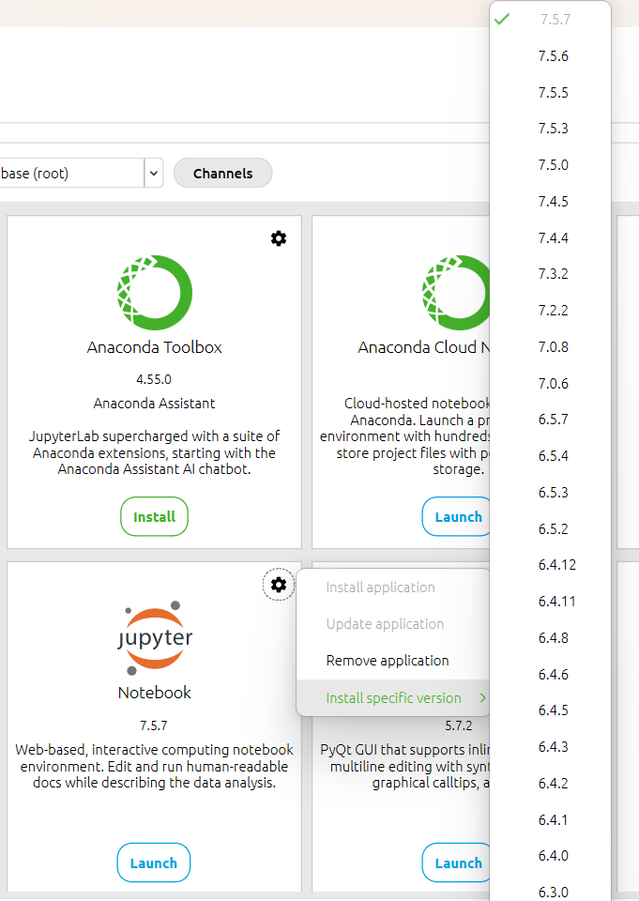Select version 6.4.3
Image resolution: width=639 pixels, height=901 pixels.
pos(550,746)
